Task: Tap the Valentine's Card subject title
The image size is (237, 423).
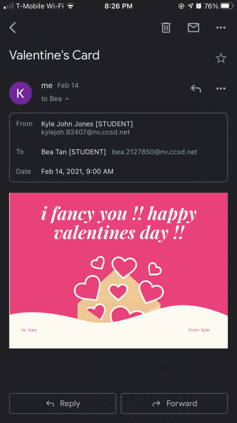Action: (x=54, y=55)
